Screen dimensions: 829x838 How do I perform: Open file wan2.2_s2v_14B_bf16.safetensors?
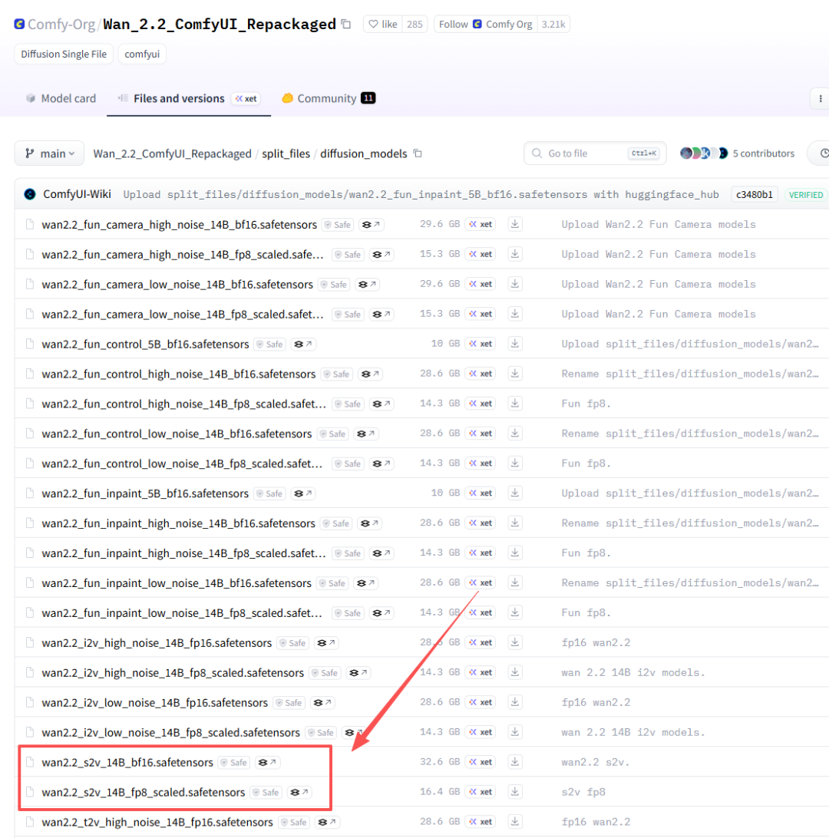[x=127, y=762]
